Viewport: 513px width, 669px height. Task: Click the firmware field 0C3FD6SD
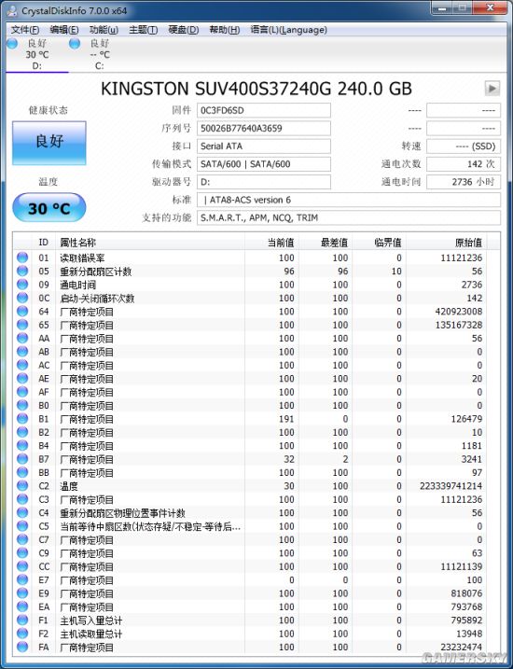[264, 110]
